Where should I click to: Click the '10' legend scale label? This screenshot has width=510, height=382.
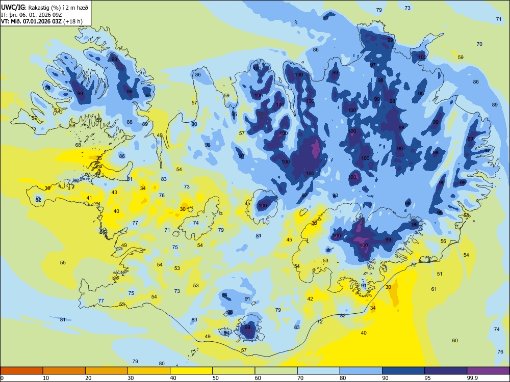coord(46,378)
